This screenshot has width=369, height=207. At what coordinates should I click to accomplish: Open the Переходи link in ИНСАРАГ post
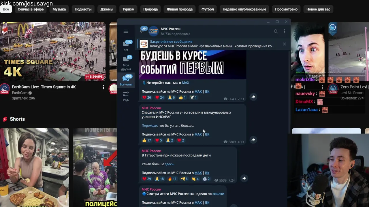point(149,126)
